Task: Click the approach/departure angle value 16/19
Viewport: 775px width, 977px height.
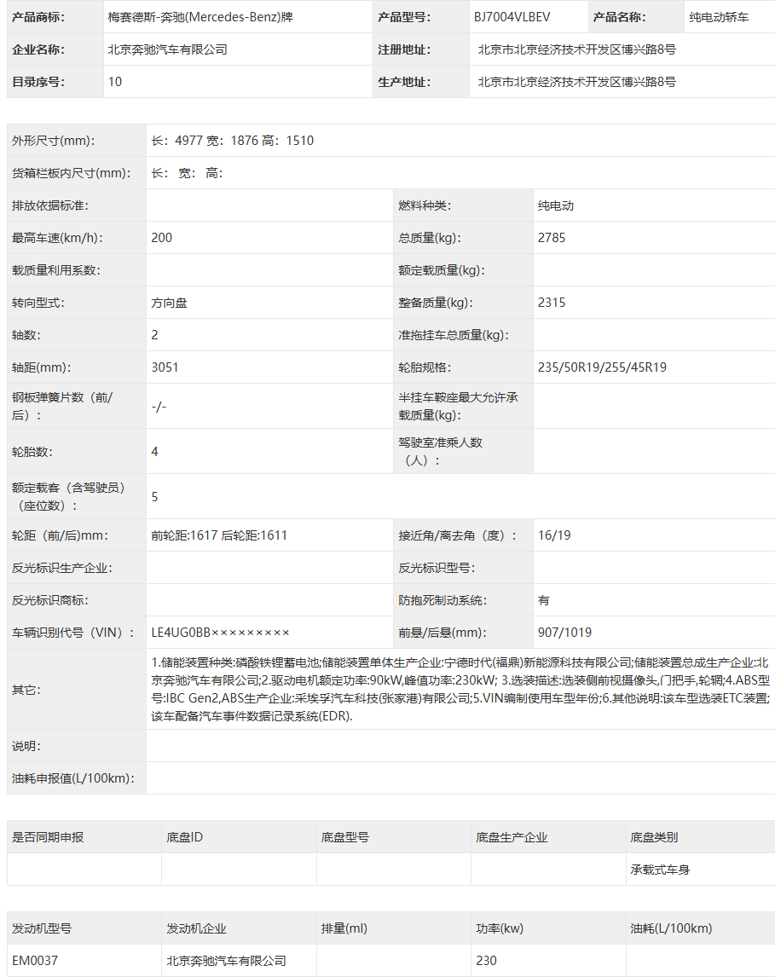Action: [x=554, y=535]
